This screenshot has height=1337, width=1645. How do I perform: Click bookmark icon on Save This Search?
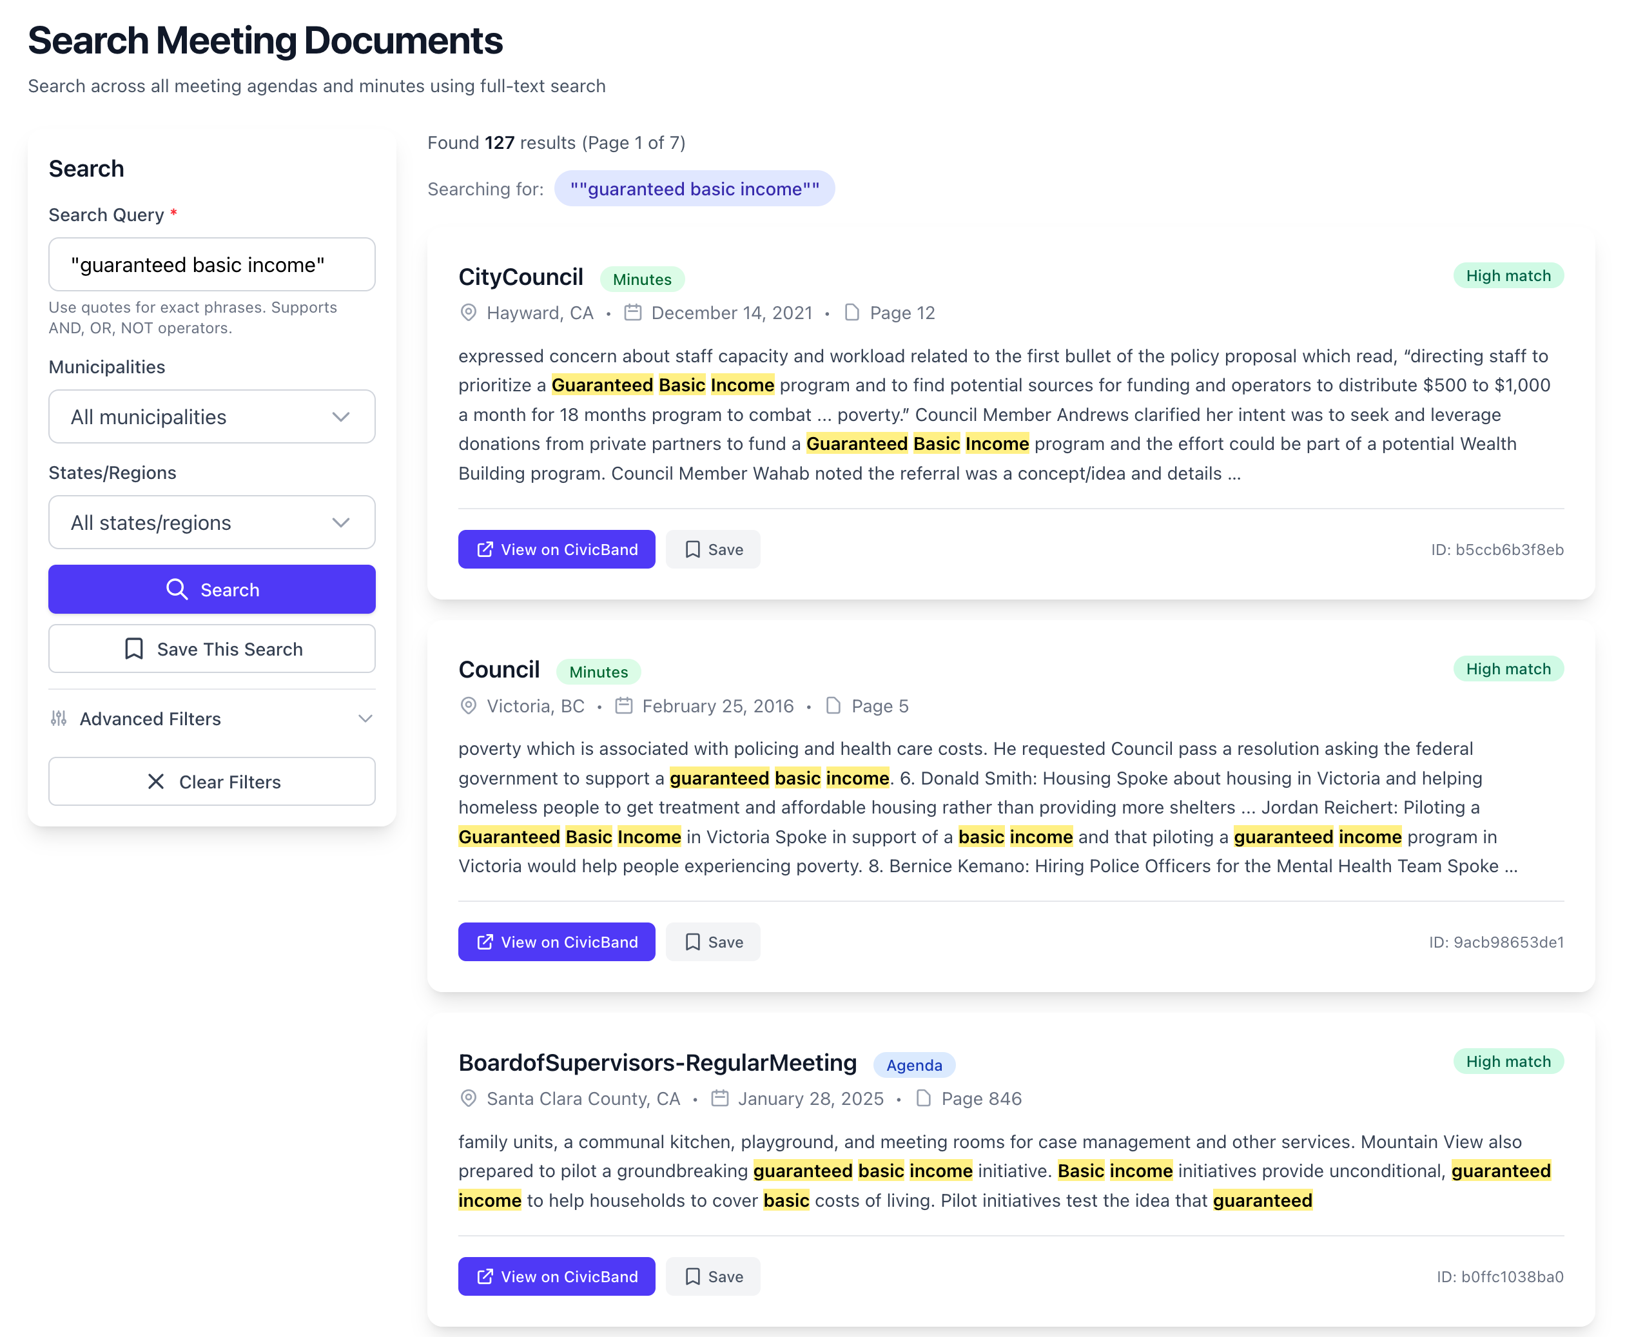click(134, 649)
